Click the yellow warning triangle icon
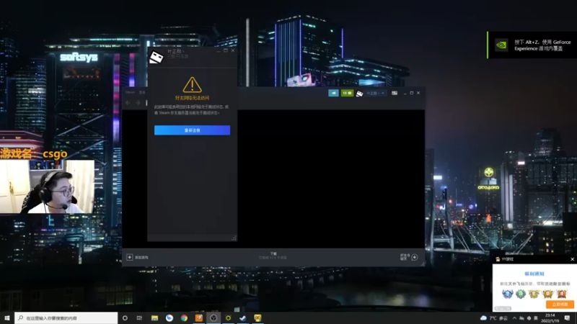Screen dimensions: 577x324 tap(192, 85)
